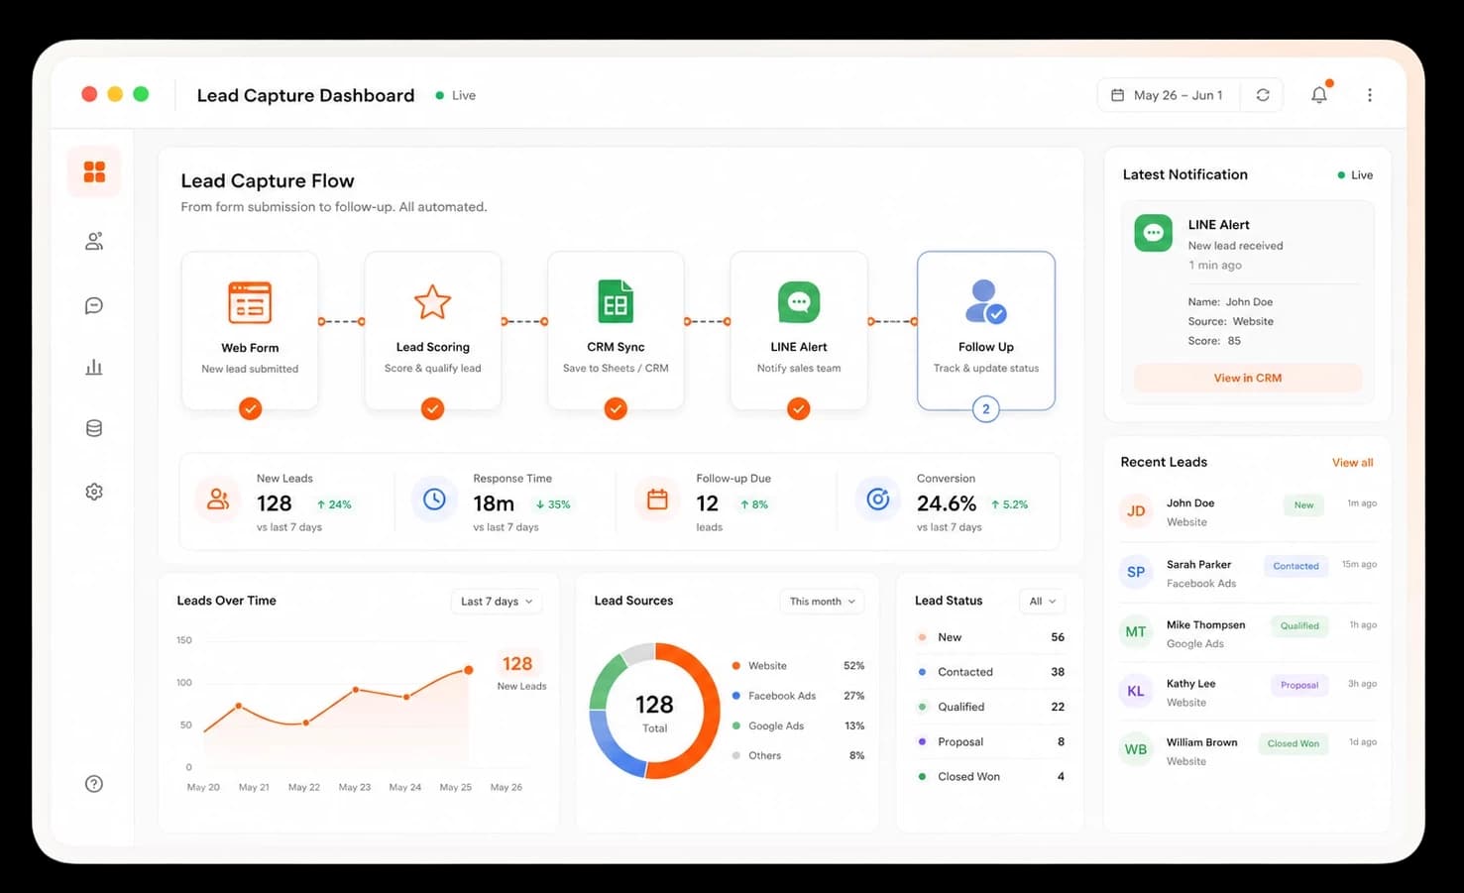
Task: Click the Follow Up person icon
Action: [x=985, y=301]
